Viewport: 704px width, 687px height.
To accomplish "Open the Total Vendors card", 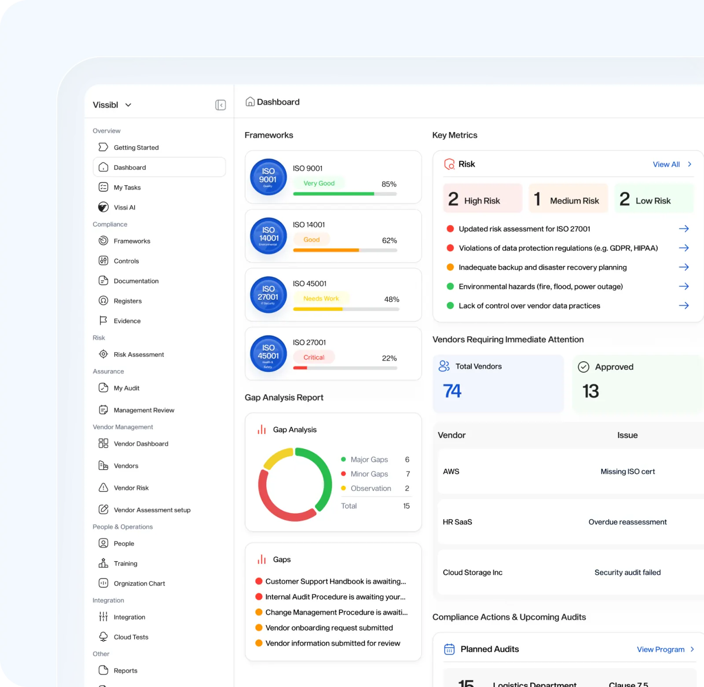I will click(498, 384).
